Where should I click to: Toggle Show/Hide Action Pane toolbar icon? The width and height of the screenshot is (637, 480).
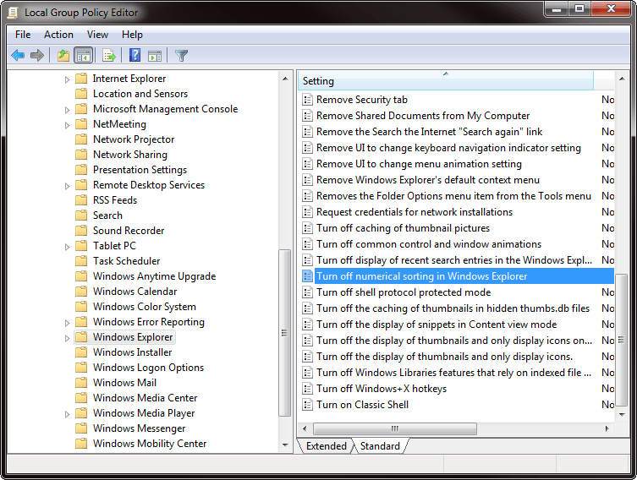click(155, 56)
